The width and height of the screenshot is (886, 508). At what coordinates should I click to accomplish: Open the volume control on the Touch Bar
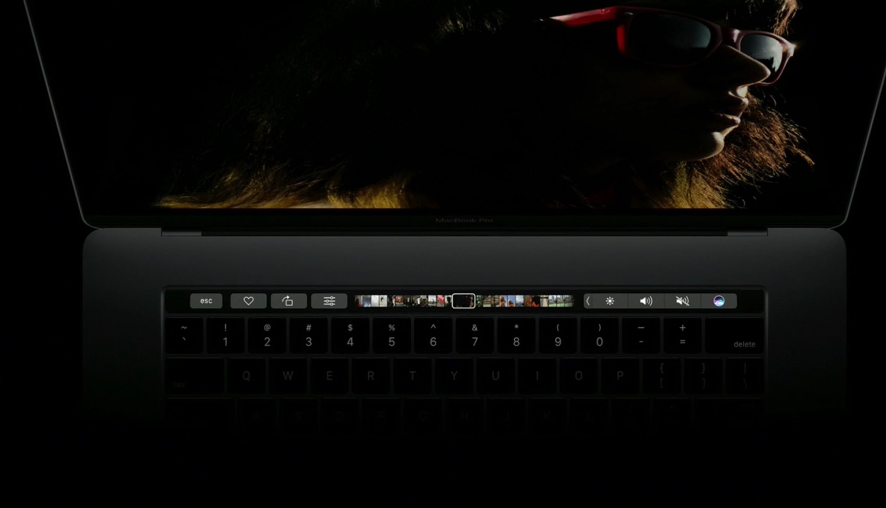coord(646,301)
